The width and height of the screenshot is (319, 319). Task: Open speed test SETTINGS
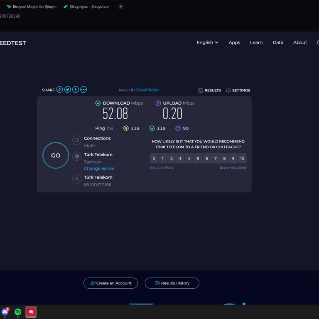pyautogui.click(x=238, y=90)
